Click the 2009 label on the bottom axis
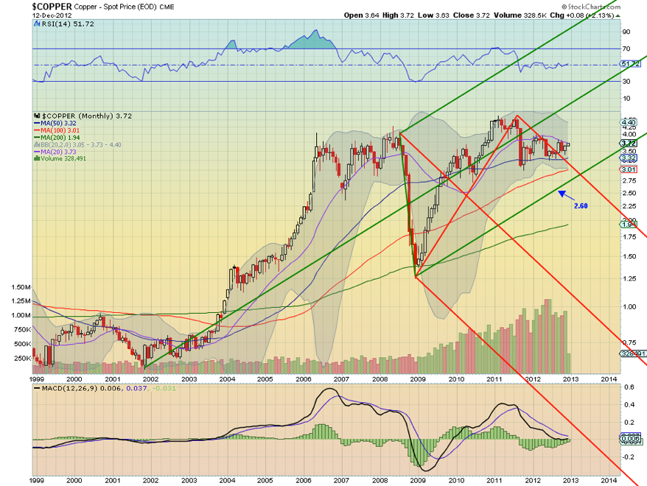The height and width of the screenshot is (486, 647). point(418,478)
